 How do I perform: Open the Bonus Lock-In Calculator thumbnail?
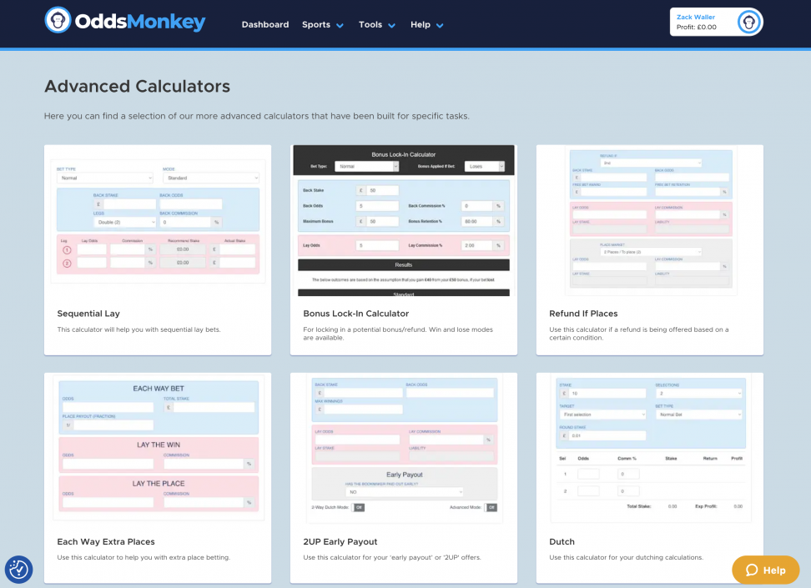click(404, 220)
